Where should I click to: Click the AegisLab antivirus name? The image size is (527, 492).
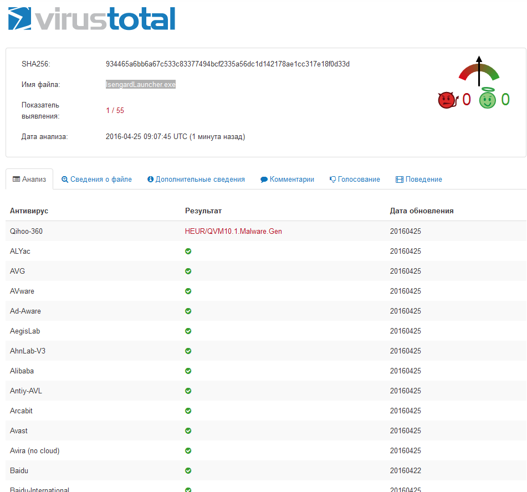25,331
